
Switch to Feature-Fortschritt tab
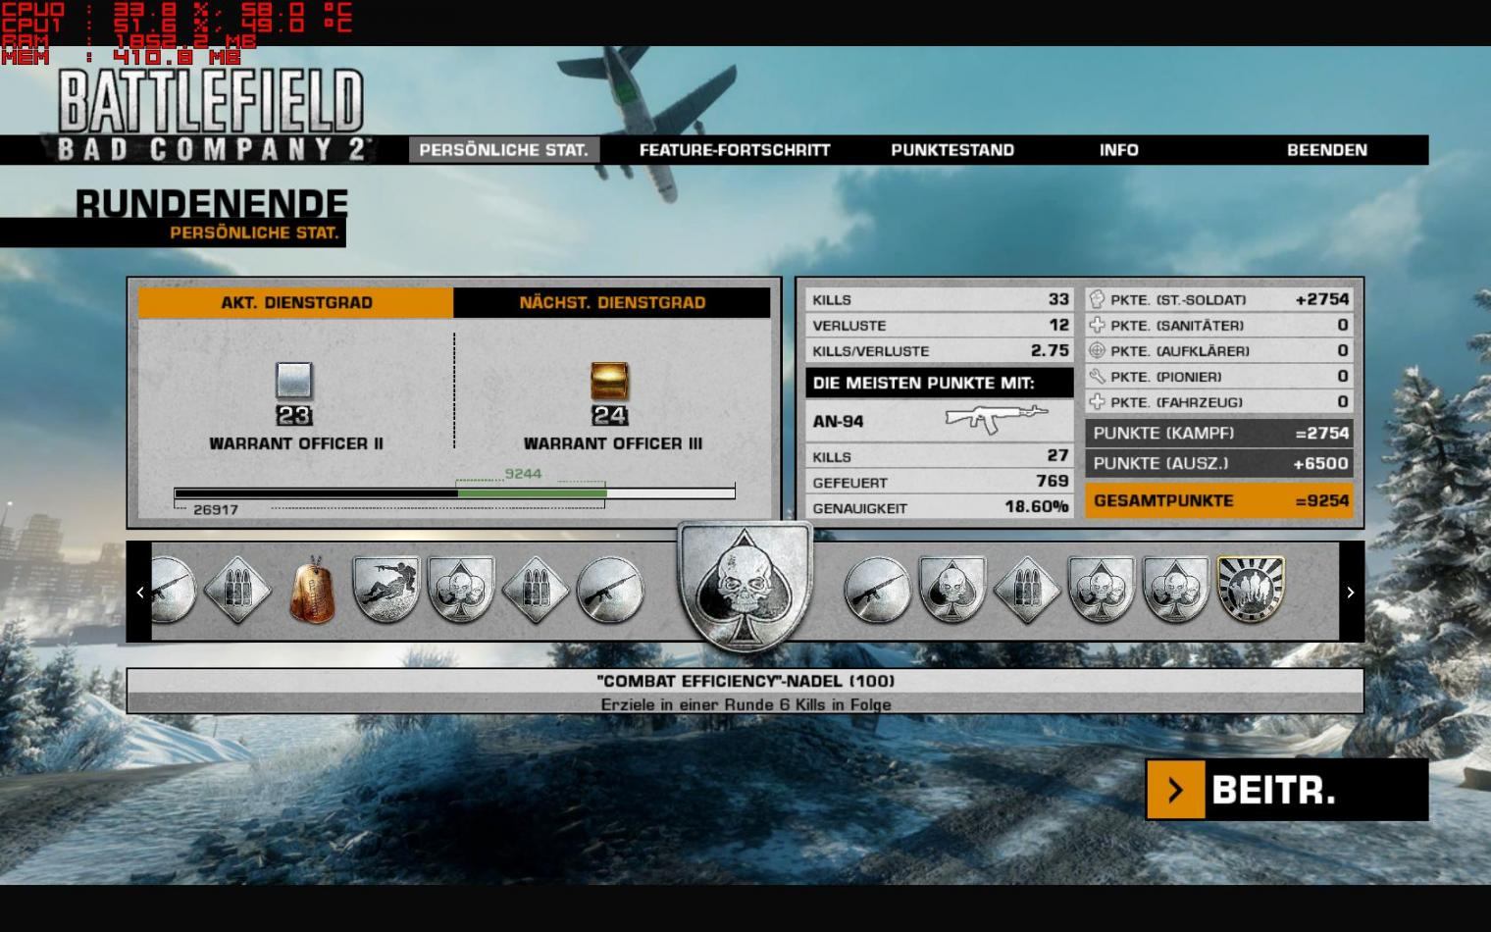click(735, 150)
